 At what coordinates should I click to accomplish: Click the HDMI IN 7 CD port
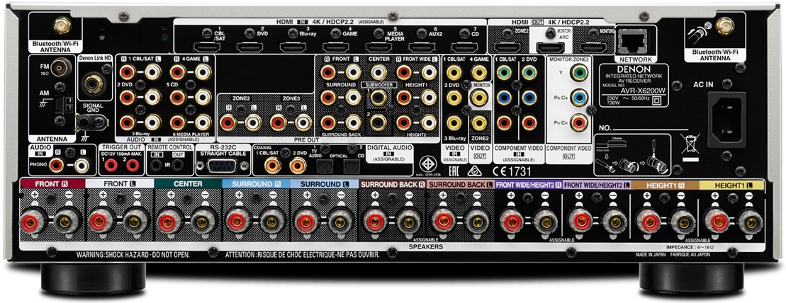465,47
